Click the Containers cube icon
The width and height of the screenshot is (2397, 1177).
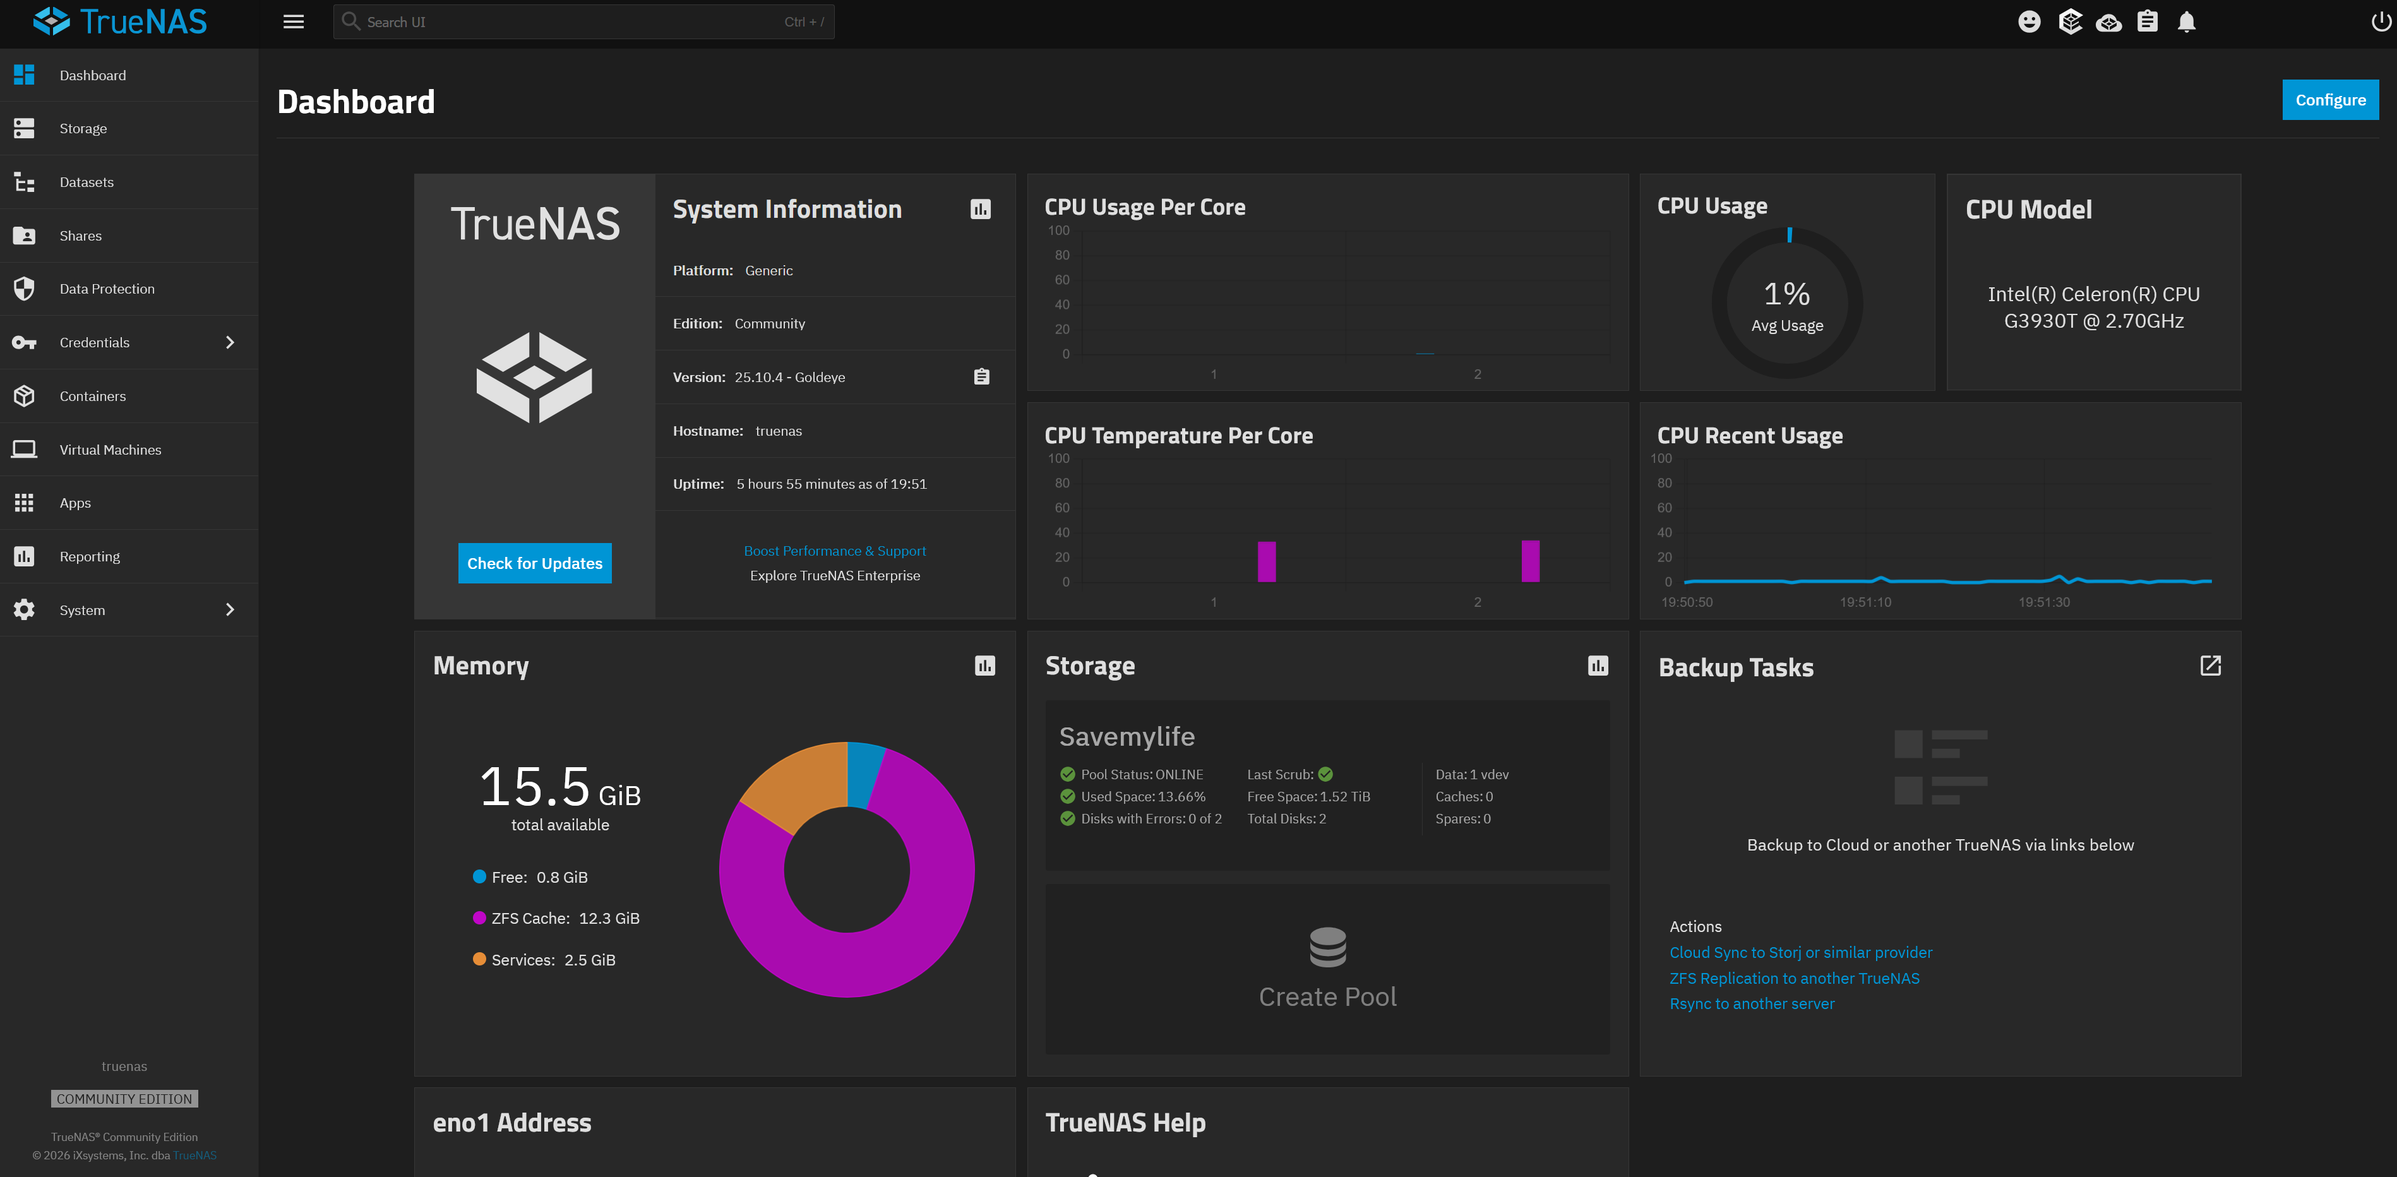click(x=24, y=395)
